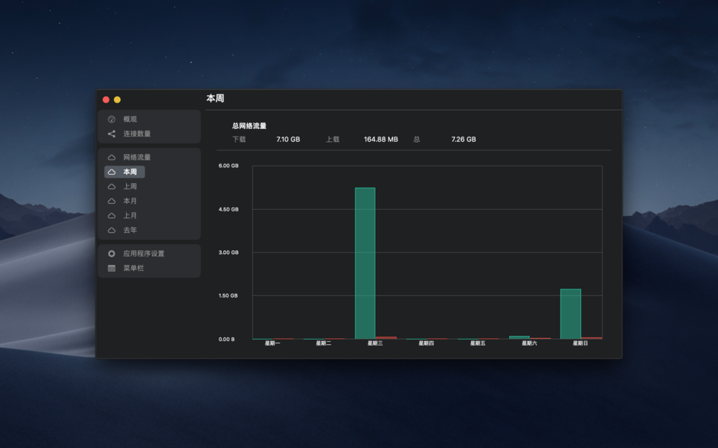Click the green 星期日 bar
Screen dimensions: 718x448
[x=570, y=313]
